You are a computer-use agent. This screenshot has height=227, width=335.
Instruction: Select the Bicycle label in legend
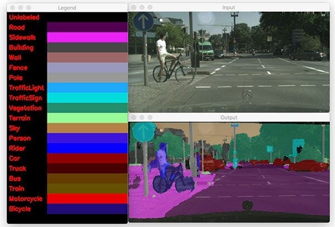(20, 209)
